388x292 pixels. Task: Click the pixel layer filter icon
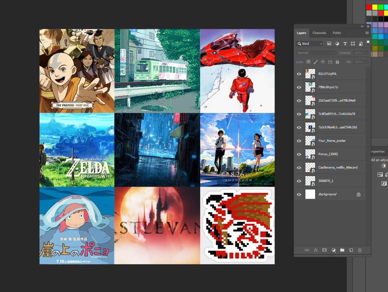click(329, 44)
